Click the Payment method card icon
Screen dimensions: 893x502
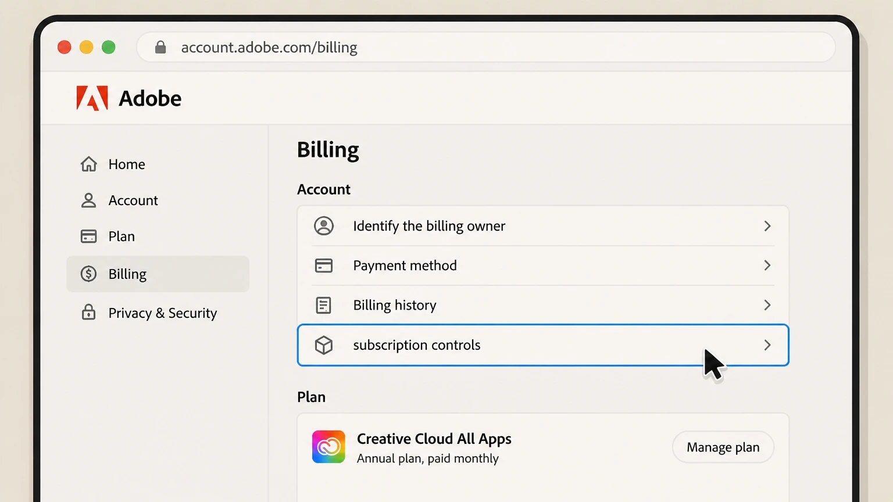pyautogui.click(x=324, y=266)
